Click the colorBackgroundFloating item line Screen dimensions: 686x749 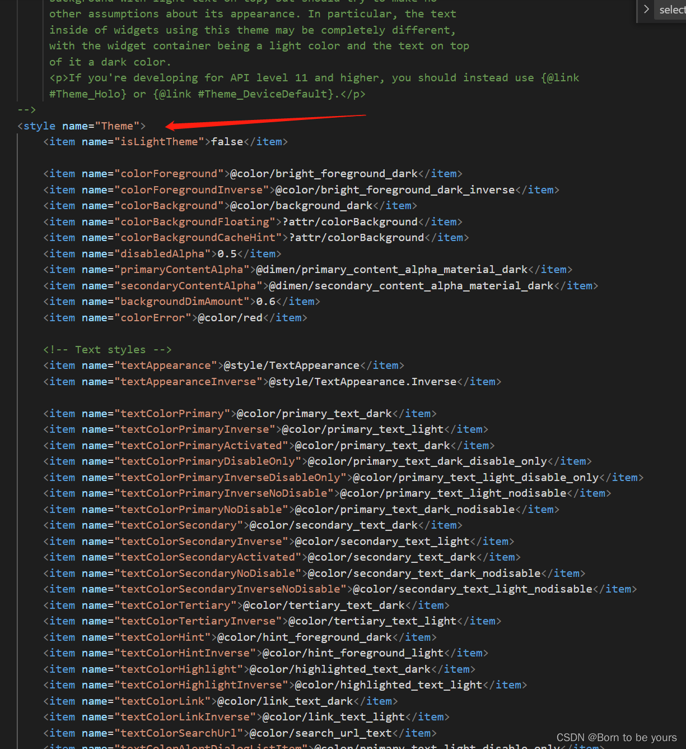(253, 222)
